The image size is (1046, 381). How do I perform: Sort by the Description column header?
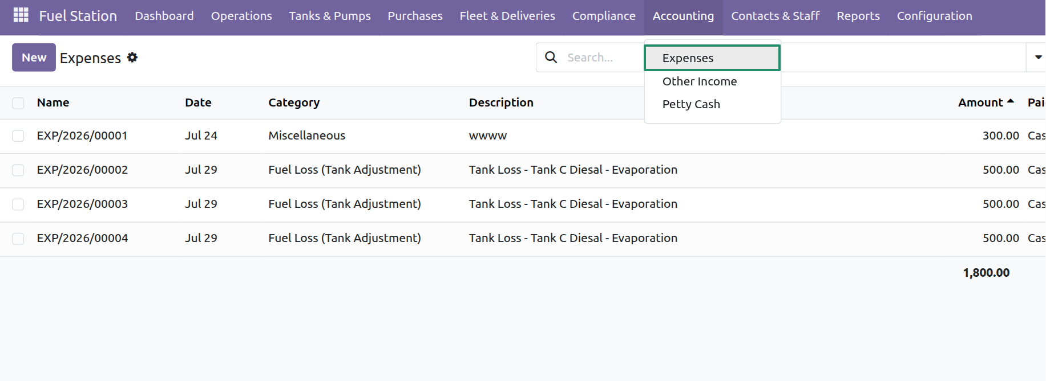501,103
